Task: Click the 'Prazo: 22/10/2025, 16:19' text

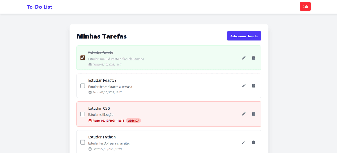Action: 107,149
